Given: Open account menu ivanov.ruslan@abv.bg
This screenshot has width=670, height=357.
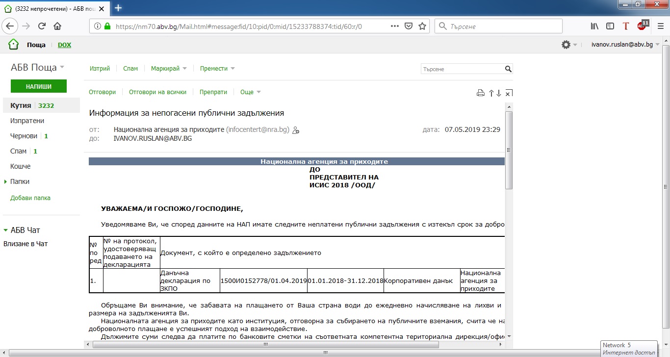Looking at the screenshot, I should (625, 45).
